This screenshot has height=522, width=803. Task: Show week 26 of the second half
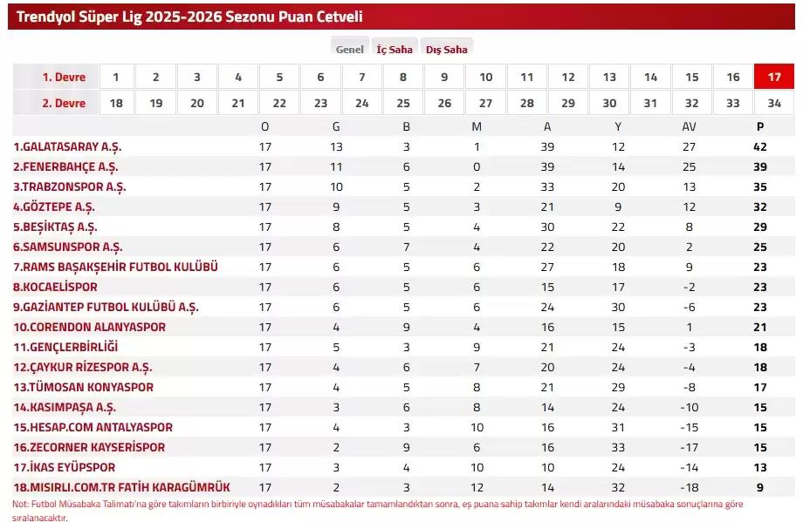coord(444,103)
